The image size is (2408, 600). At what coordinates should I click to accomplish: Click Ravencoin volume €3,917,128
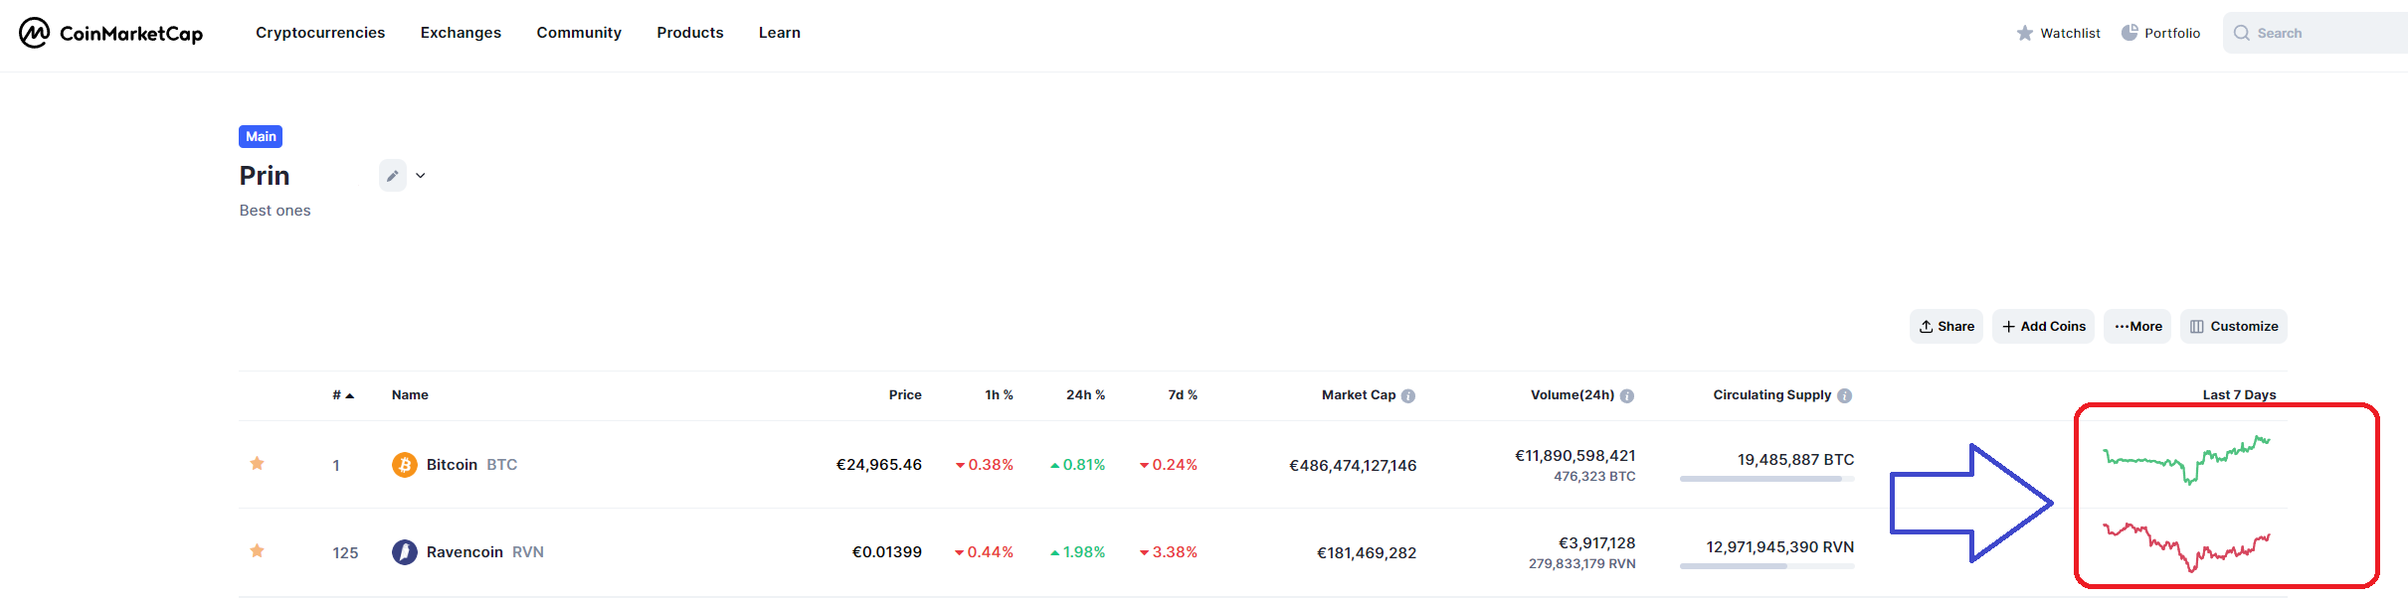tap(1597, 543)
